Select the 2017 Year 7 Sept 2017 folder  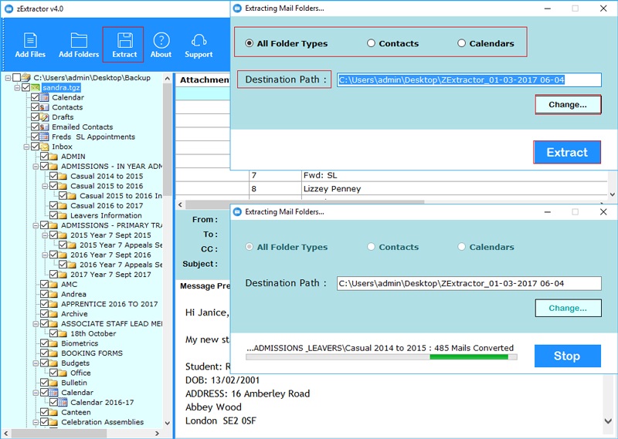110,275
